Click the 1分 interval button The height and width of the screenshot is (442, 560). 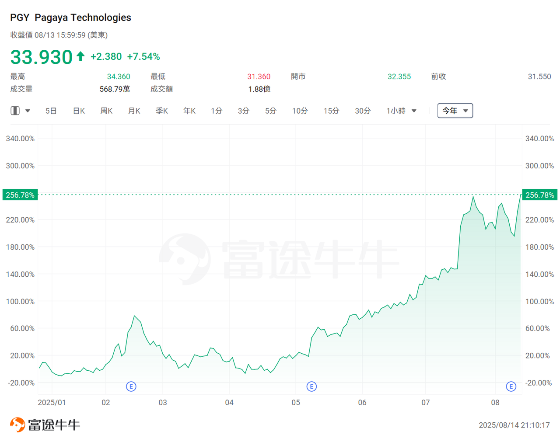click(x=217, y=111)
